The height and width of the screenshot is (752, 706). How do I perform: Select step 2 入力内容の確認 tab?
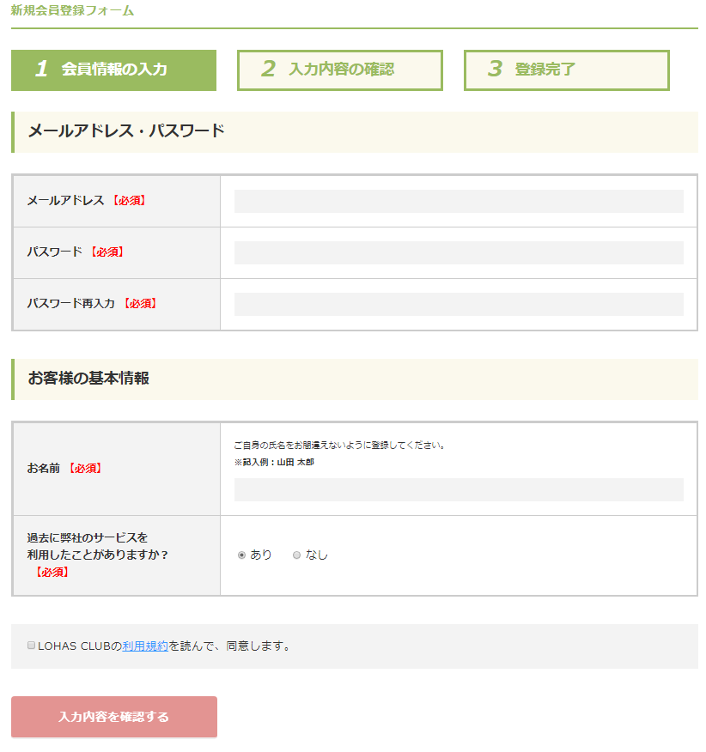pyautogui.click(x=339, y=70)
